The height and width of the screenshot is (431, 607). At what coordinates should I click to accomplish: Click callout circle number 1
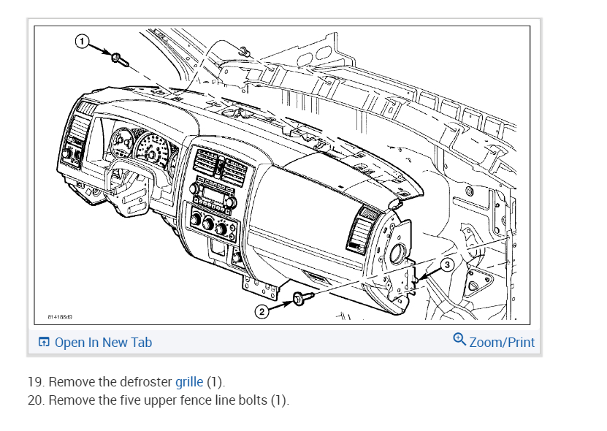click(82, 41)
